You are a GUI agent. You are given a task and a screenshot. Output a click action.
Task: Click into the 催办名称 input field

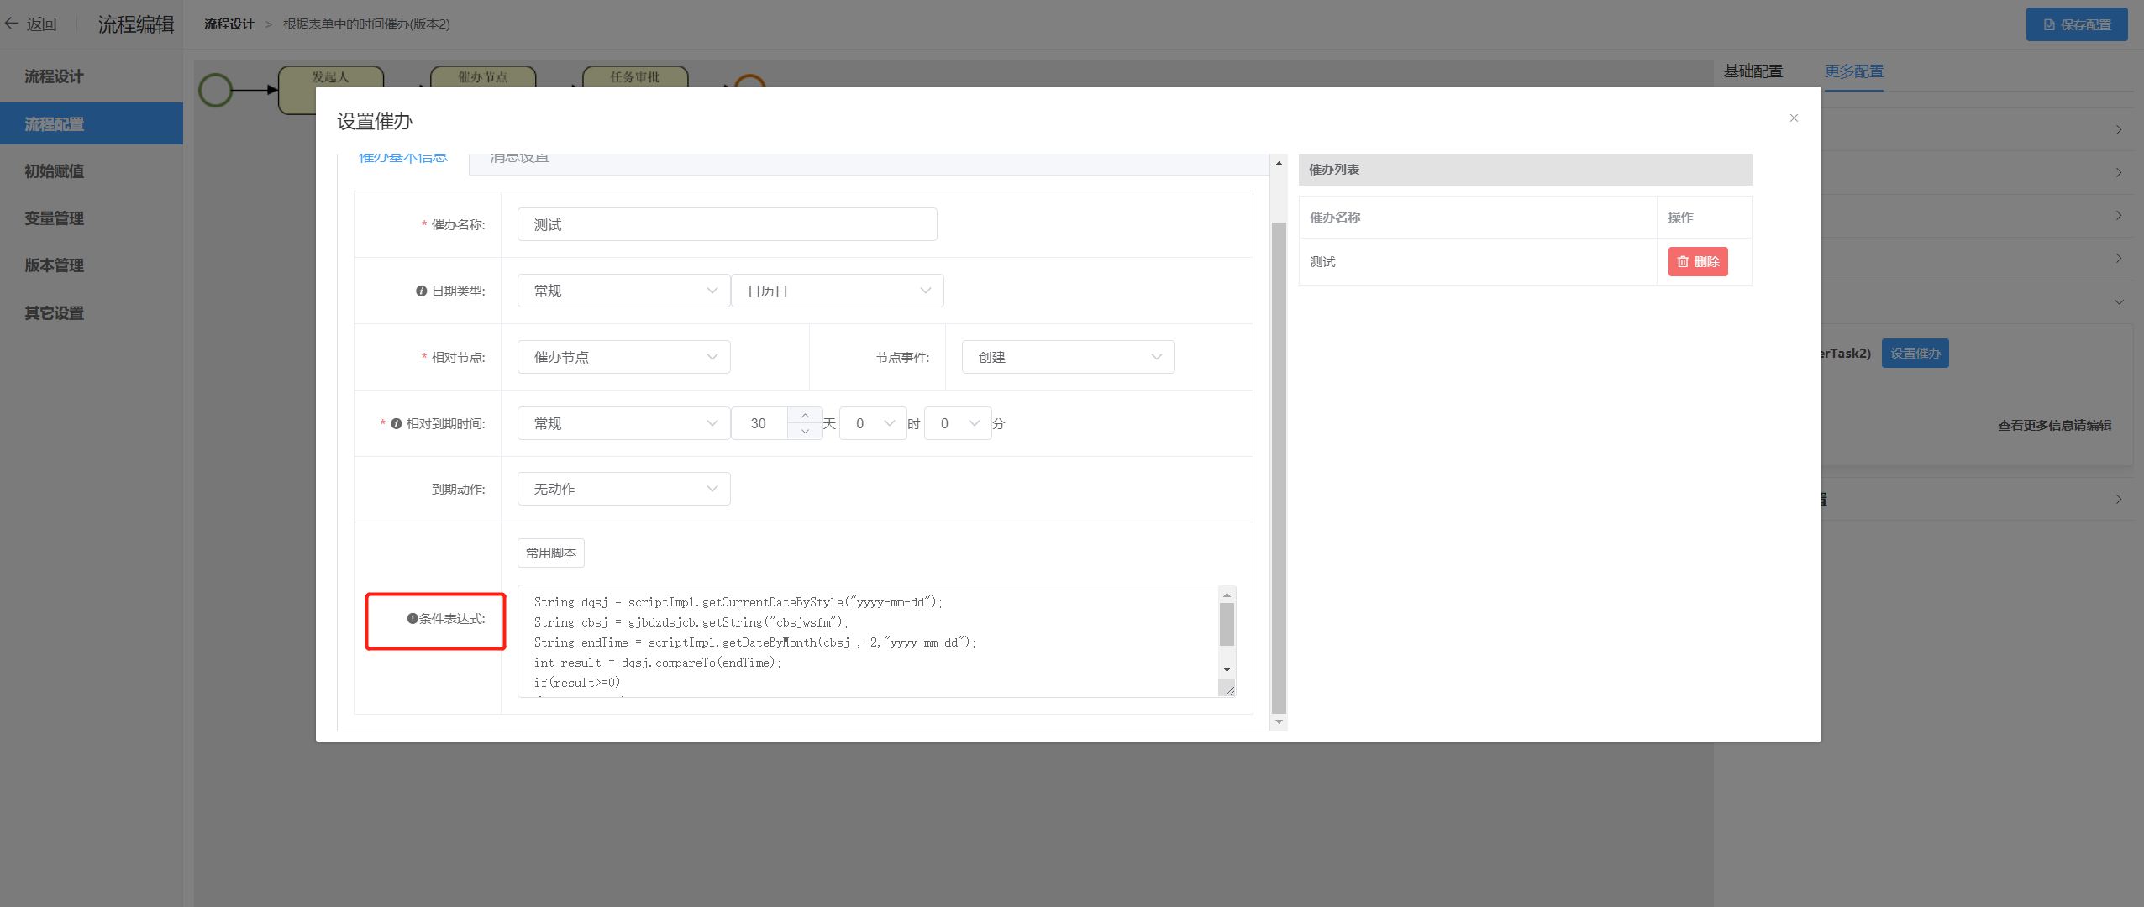[x=727, y=224]
